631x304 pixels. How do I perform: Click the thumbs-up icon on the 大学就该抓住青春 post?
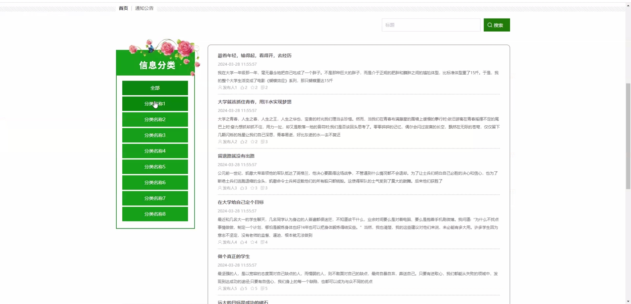click(242, 142)
